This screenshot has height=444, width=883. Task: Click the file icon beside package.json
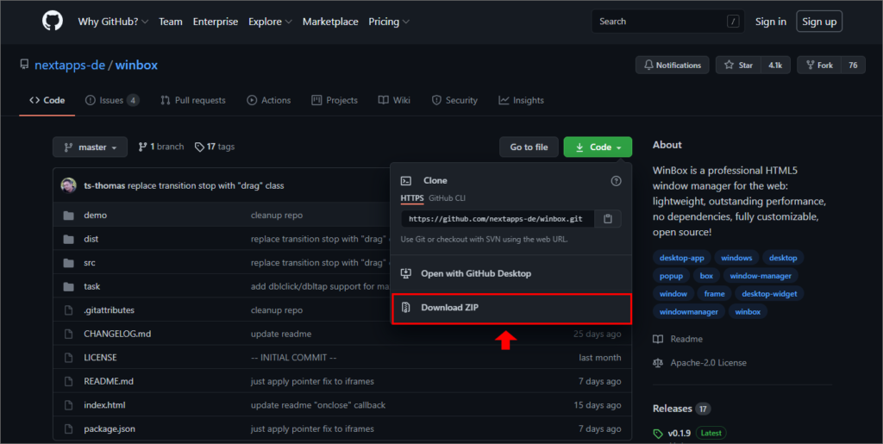coord(69,428)
